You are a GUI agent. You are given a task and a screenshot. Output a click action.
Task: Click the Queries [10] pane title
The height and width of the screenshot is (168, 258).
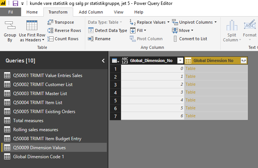[20, 61]
